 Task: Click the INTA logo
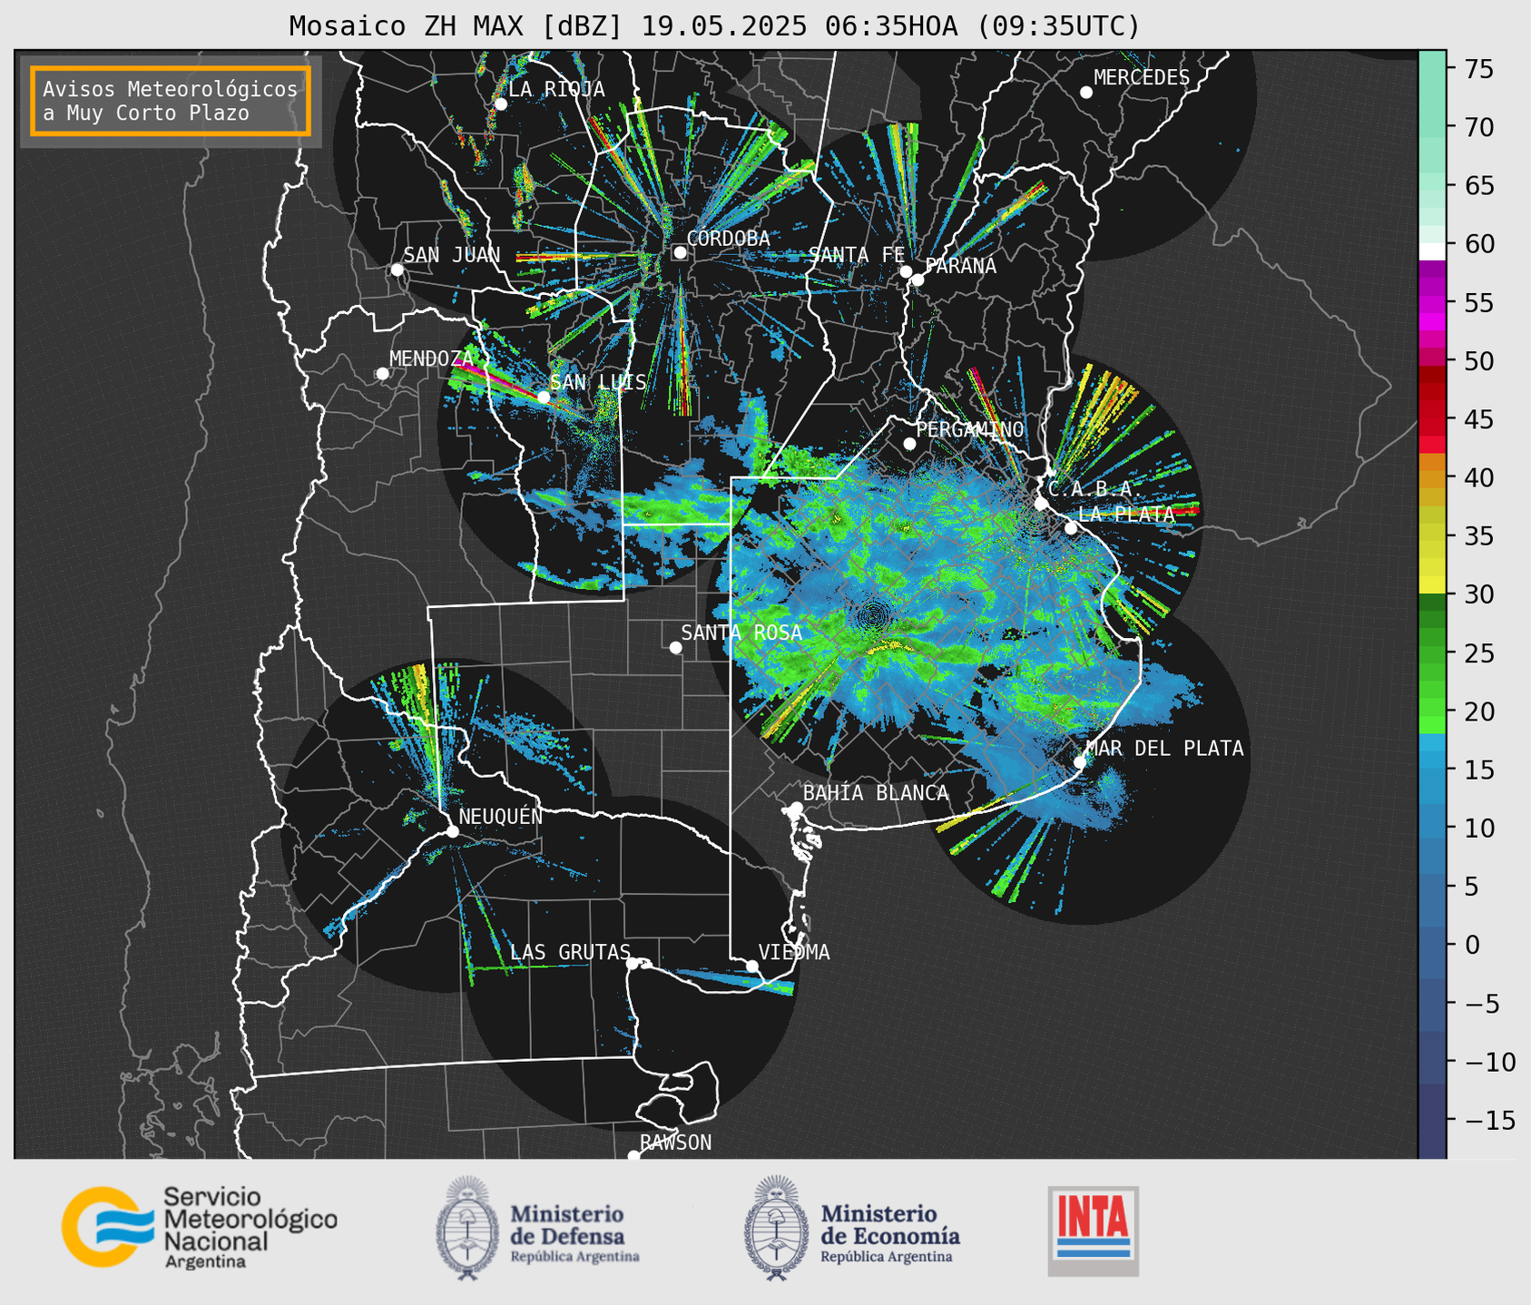[1094, 1231]
